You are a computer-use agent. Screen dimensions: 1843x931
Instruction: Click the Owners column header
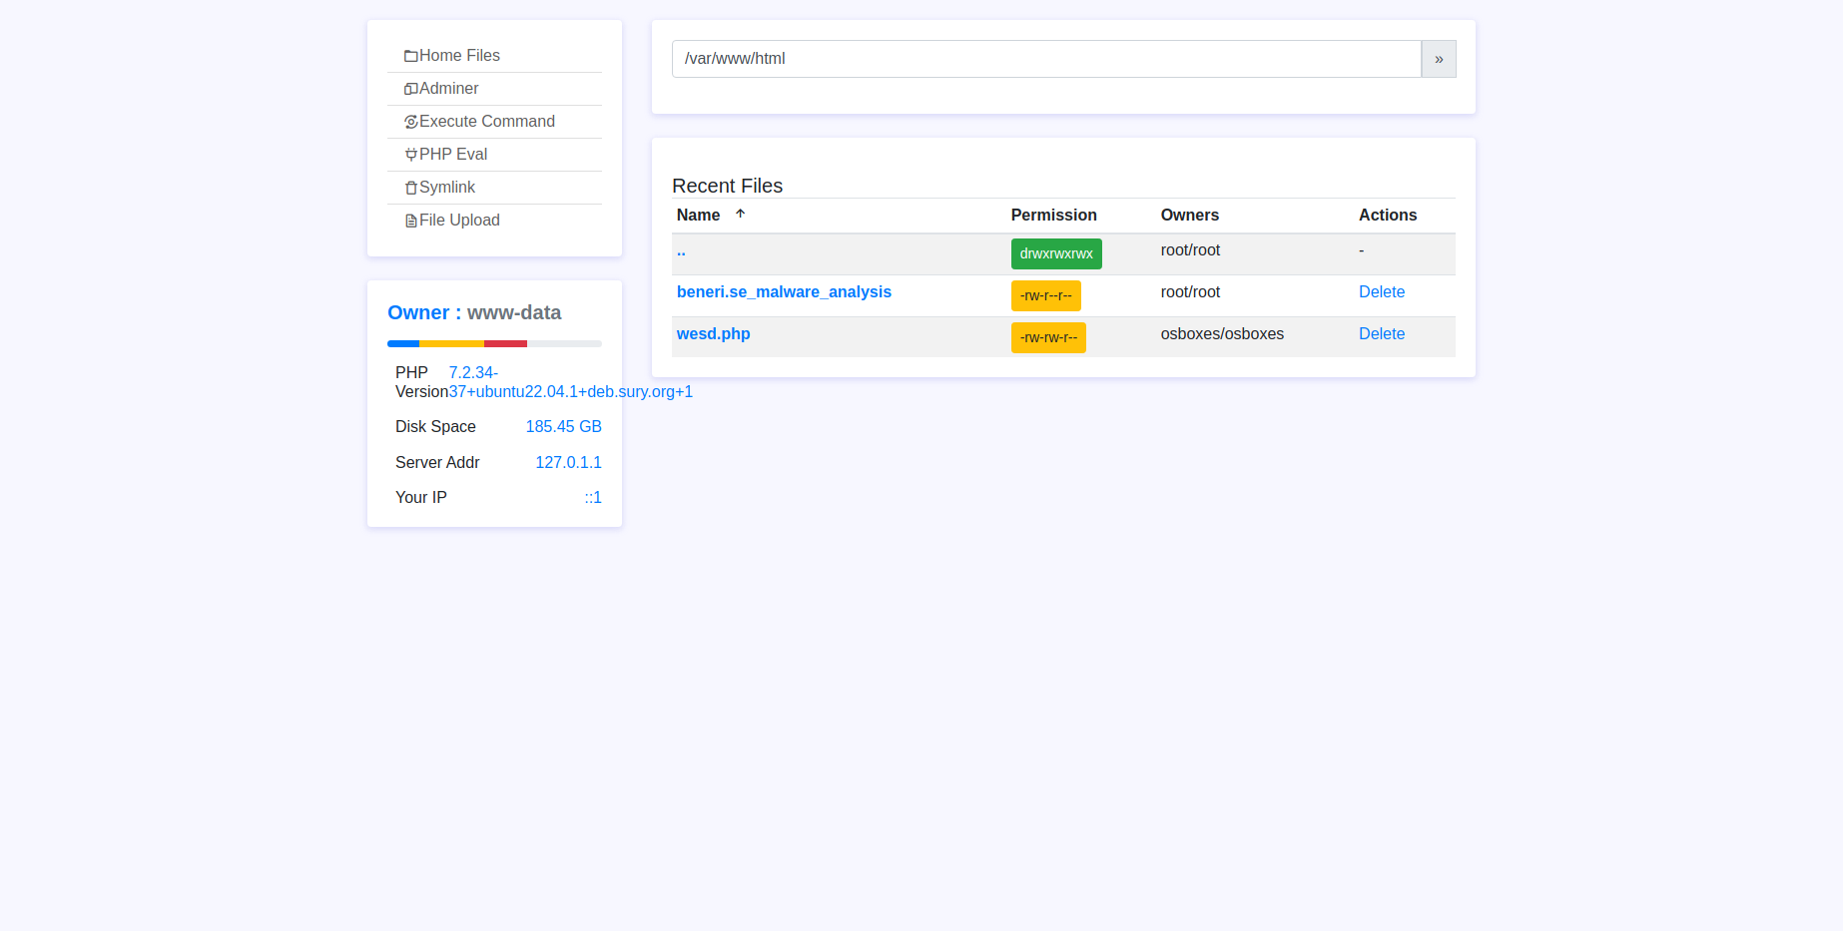pos(1189,215)
